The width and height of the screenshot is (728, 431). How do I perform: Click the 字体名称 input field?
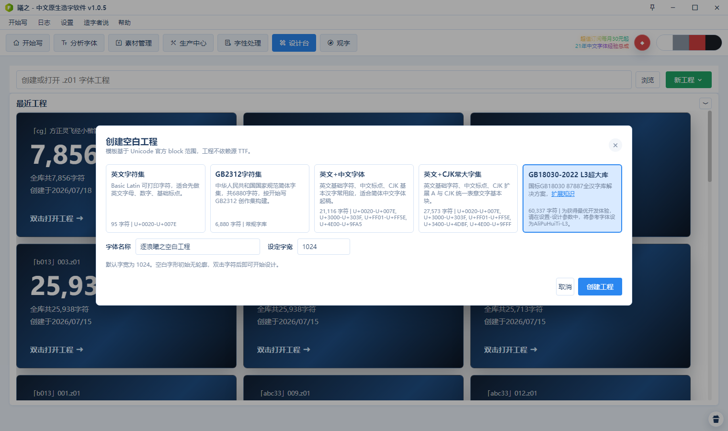click(x=198, y=247)
